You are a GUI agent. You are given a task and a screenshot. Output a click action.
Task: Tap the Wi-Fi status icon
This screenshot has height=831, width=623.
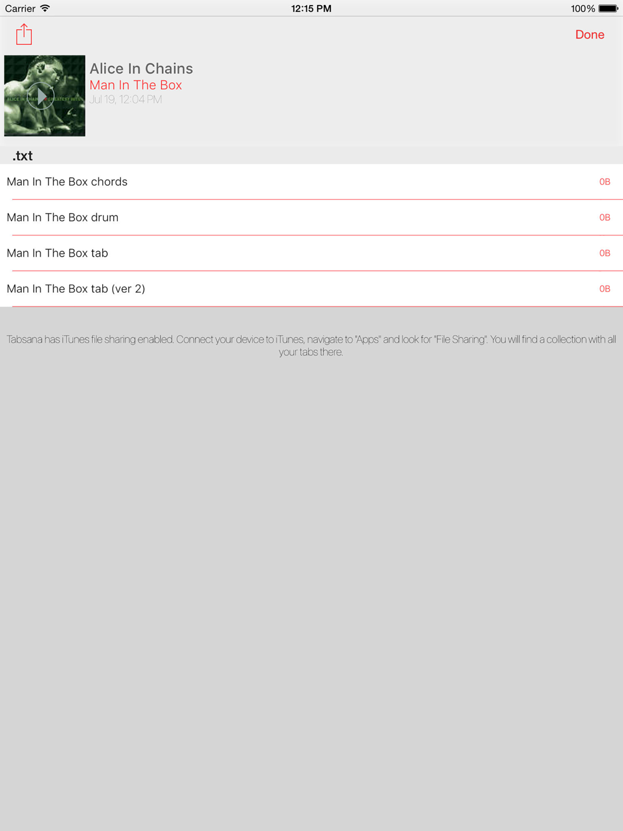(x=45, y=8)
